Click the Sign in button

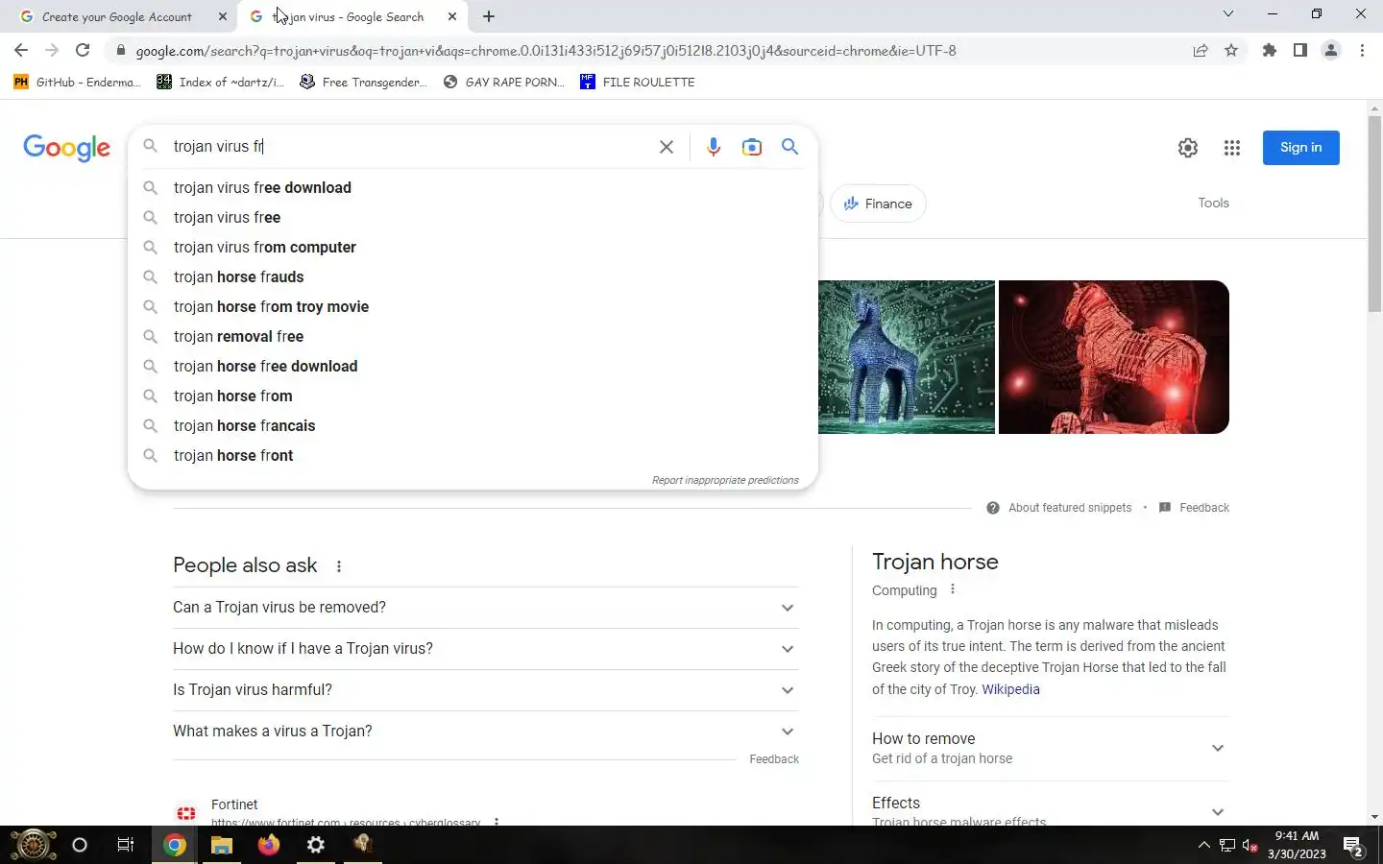pyautogui.click(x=1300, y=148)
